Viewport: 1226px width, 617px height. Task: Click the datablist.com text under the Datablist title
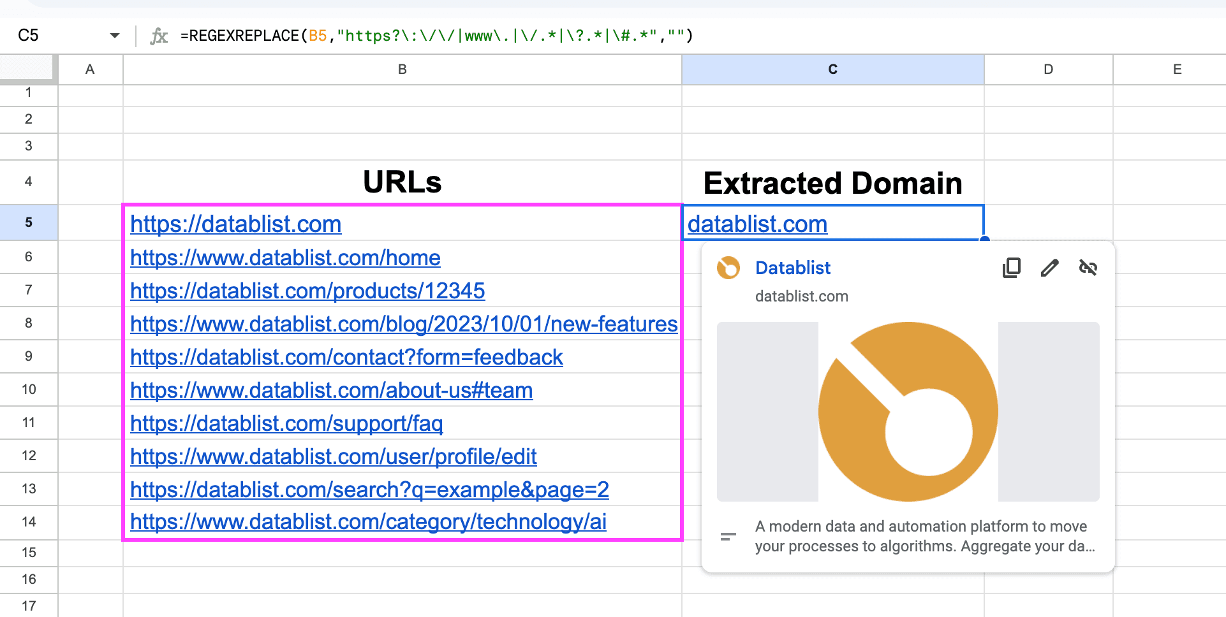point(801,296)
